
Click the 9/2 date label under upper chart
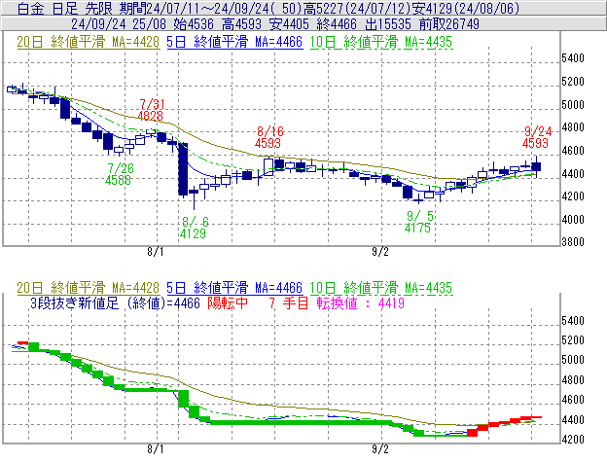(380, 252)
